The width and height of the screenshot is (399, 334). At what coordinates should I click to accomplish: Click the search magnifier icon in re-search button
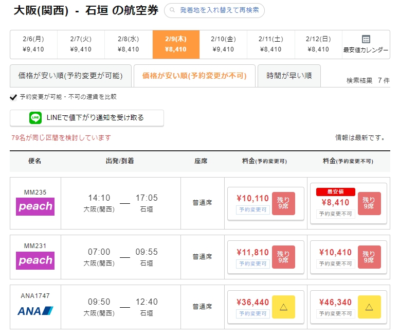point(172,10)
